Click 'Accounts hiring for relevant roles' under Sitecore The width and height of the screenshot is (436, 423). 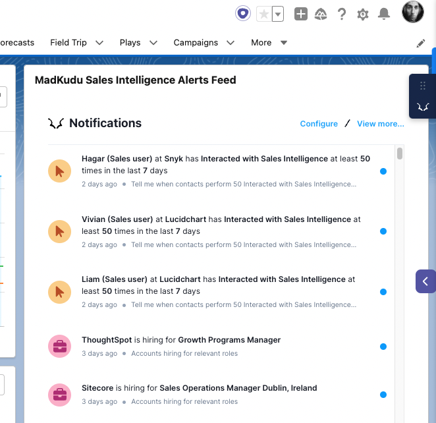(x=184, y=401)
